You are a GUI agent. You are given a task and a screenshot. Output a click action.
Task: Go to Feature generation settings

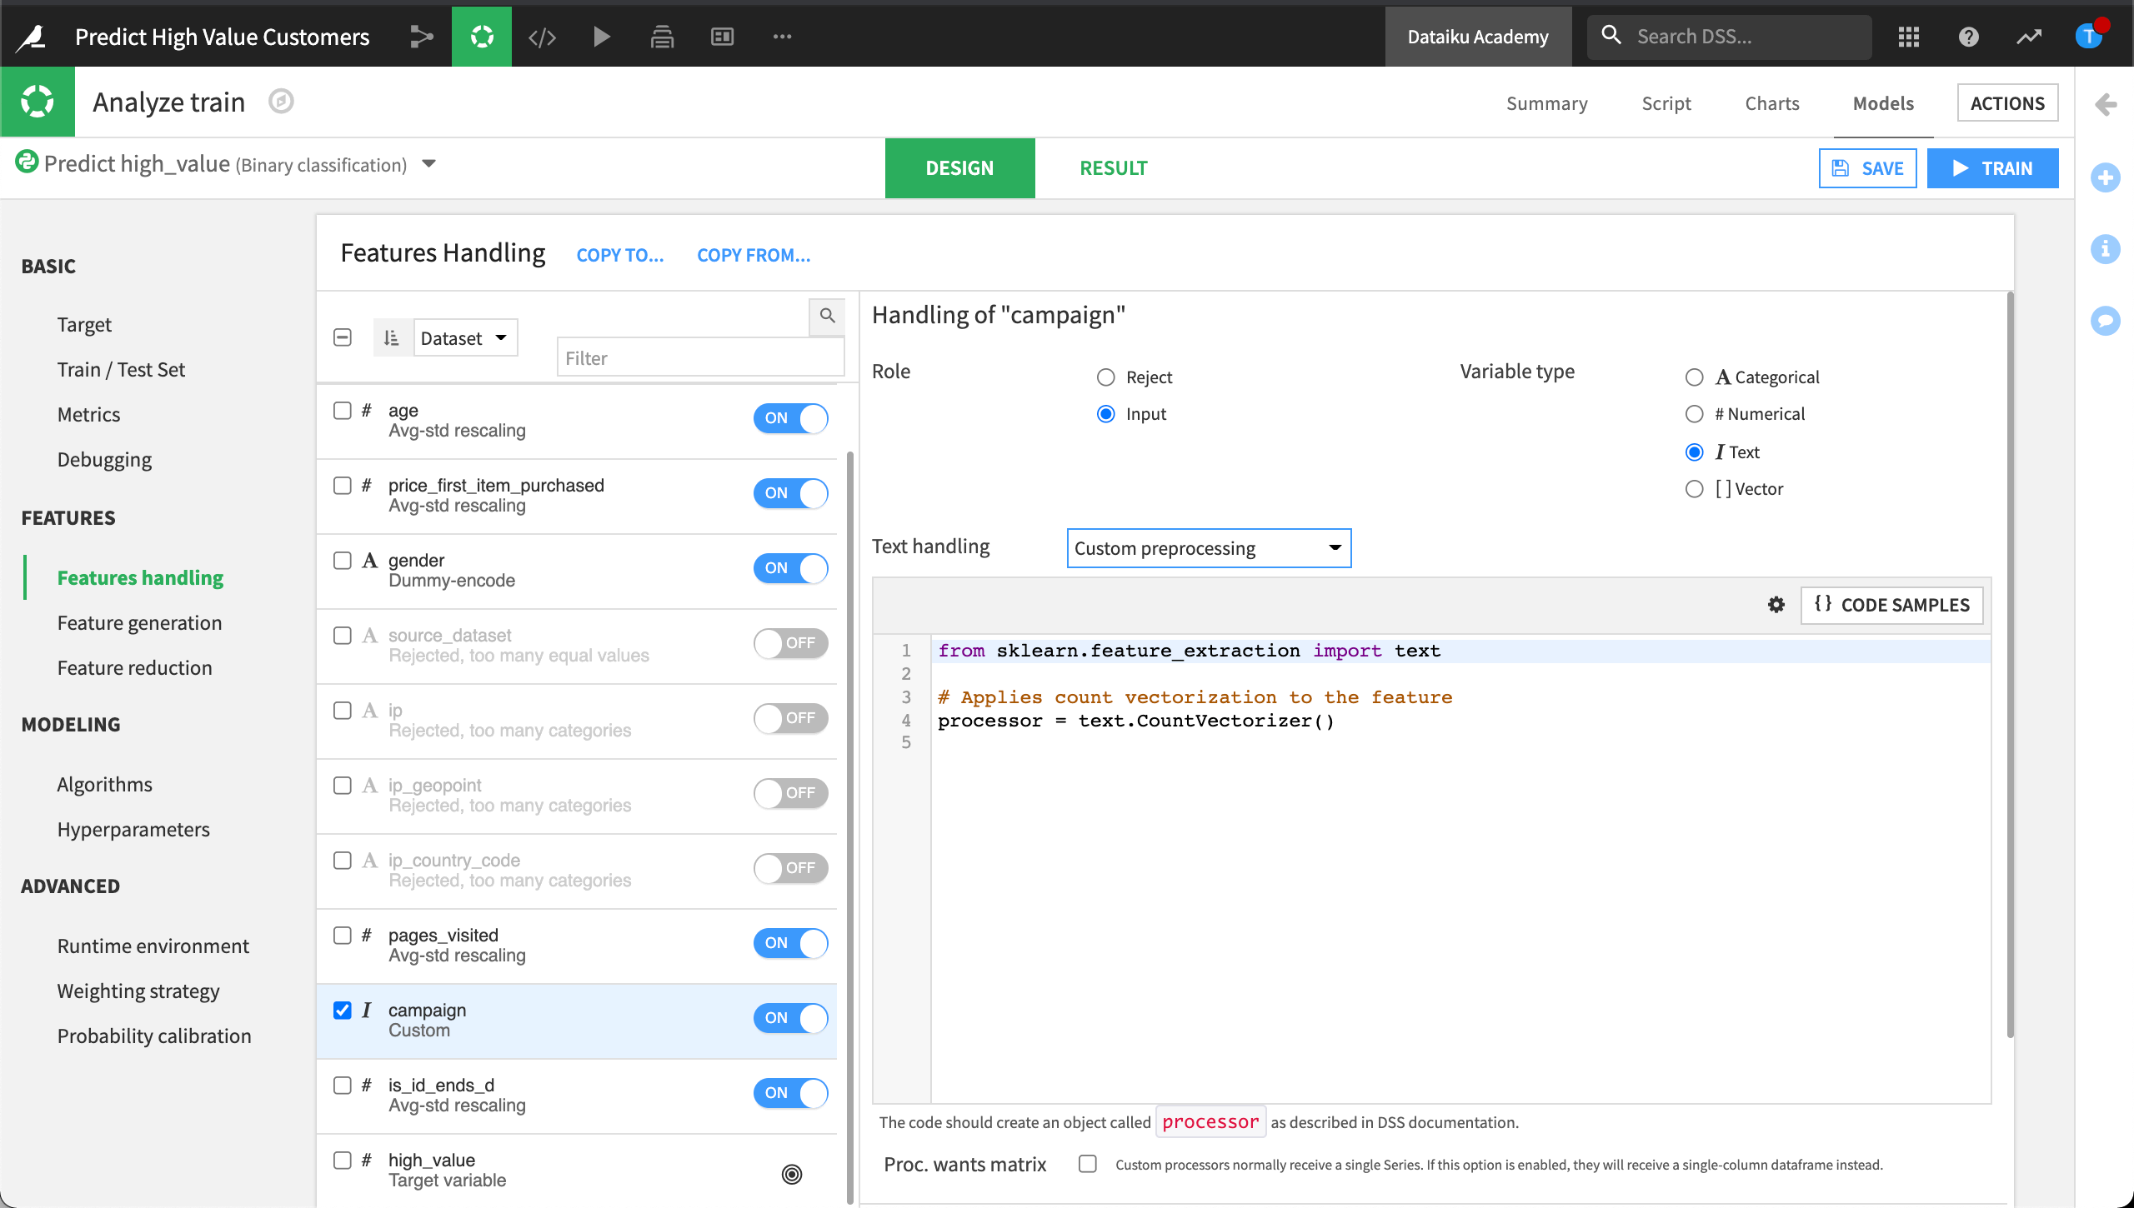click(139, 623)
